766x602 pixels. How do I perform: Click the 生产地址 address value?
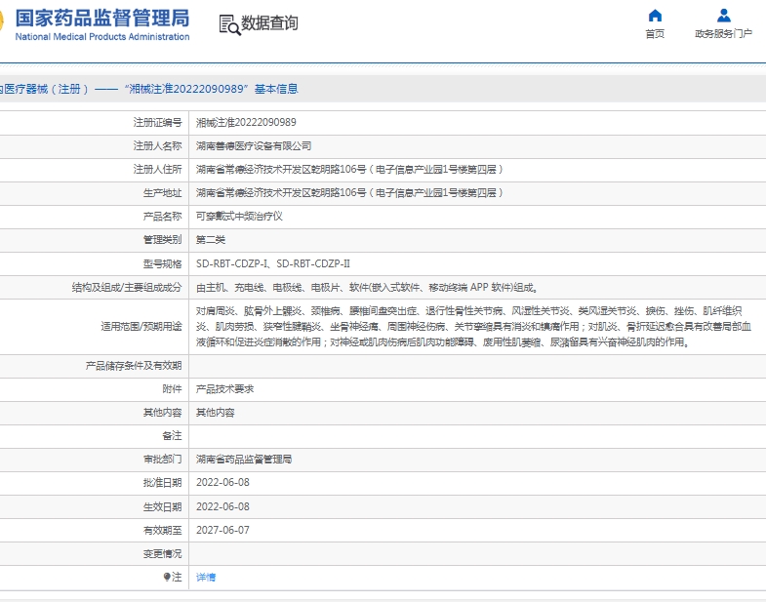click(349, 193)
